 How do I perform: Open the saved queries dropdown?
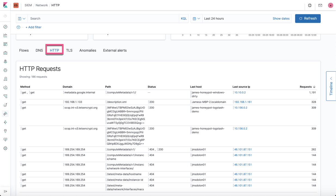tap(22, 18)
